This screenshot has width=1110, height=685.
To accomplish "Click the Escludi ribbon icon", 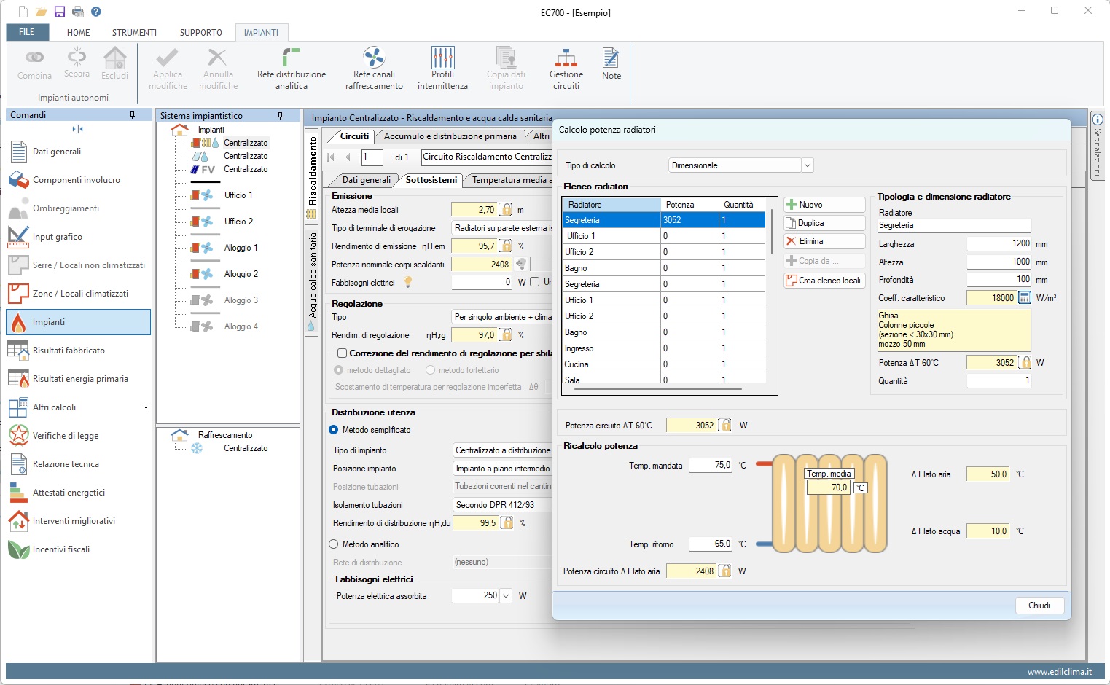I will coord(114,58).
